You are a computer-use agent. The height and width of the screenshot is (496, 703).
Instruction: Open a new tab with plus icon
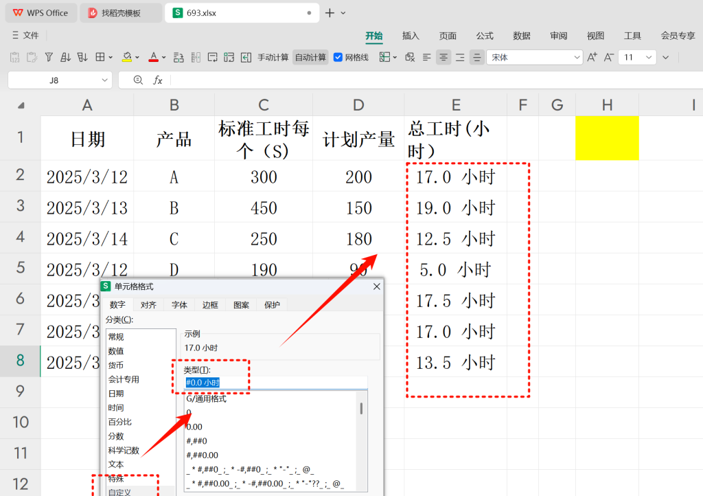click(330, 13)
